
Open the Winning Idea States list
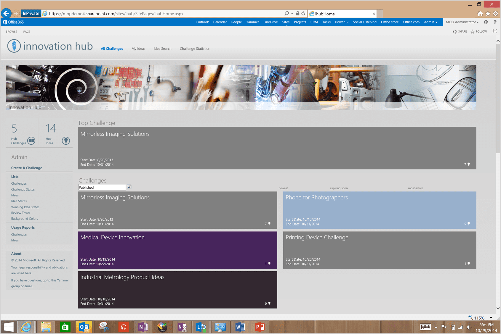[x=25, y=207]
